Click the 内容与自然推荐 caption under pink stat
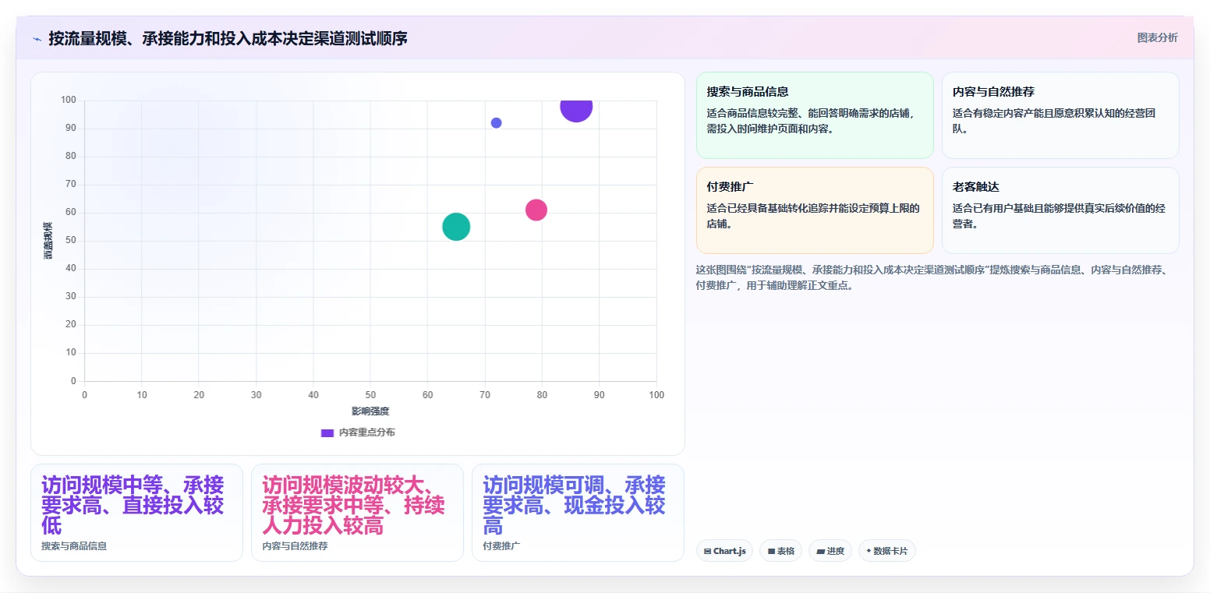Image resolution: width=1210 pixels, height=593 pixels. pyautogui.click(x=295, y=546)
